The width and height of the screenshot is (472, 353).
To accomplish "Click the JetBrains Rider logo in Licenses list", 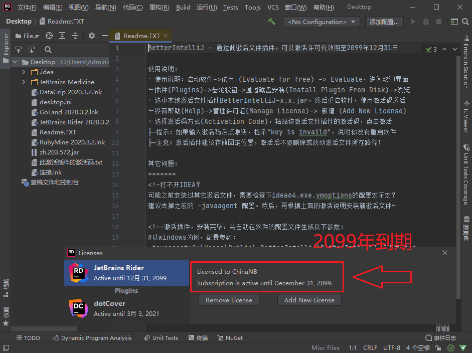I will pos(79,273).
